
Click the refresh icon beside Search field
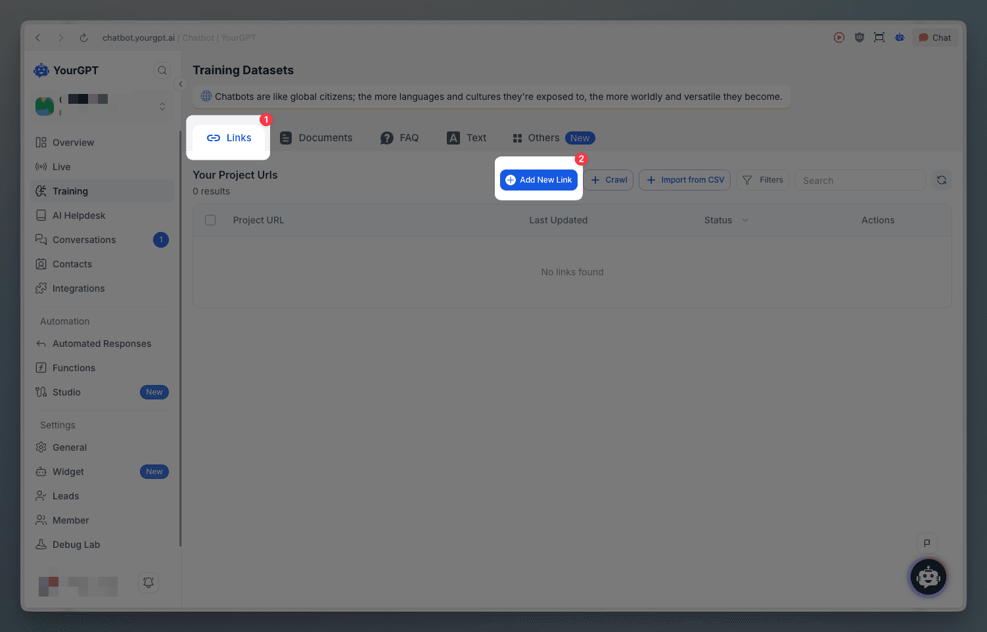(x=941, y=180)
